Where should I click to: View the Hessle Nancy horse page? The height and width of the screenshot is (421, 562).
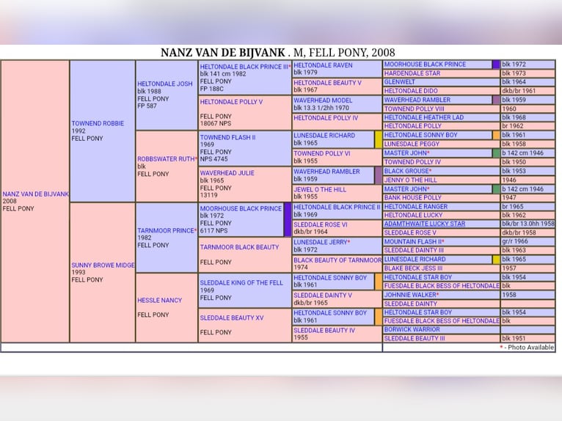[x=159, y=300]
